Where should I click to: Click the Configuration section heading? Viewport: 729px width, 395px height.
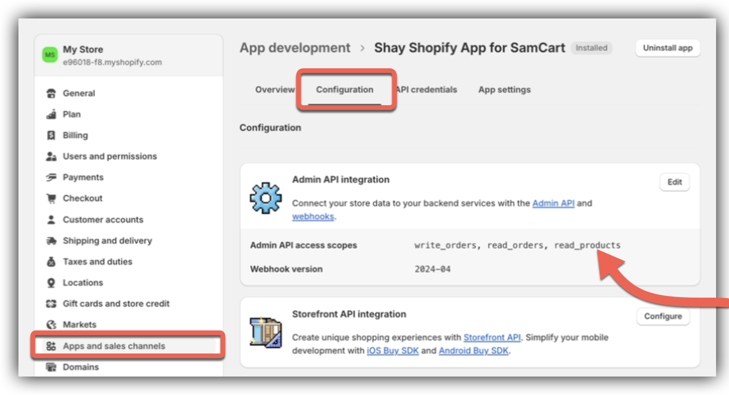pyautogui.click(x=270, y=128)
